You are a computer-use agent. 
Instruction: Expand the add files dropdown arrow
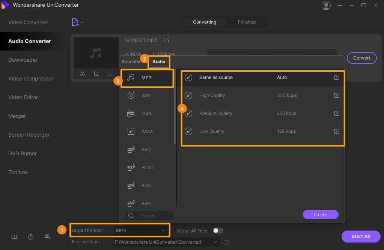pos(82,22)
